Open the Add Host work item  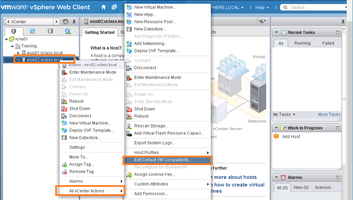tap(291, 137)
